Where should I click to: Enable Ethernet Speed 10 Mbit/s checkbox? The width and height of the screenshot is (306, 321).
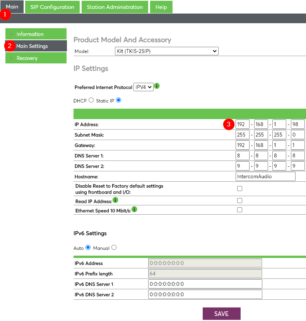[239, 210]
